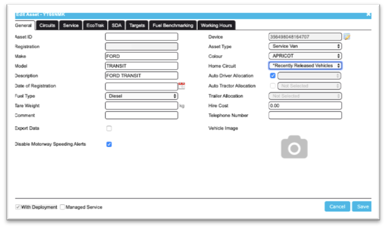Toggle the Auto Driver Allocation checkbox
Viewport: 386px width, 228px height.
(x=272, y=76)
